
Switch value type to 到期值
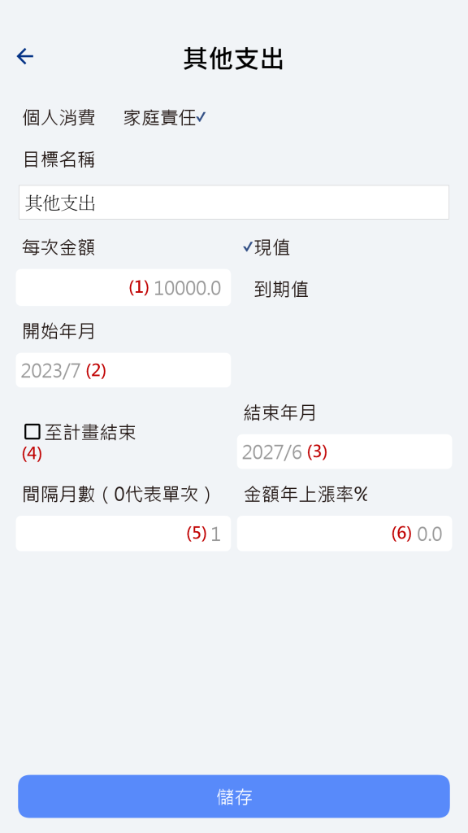pyautogui.click(x=280, y=290)
